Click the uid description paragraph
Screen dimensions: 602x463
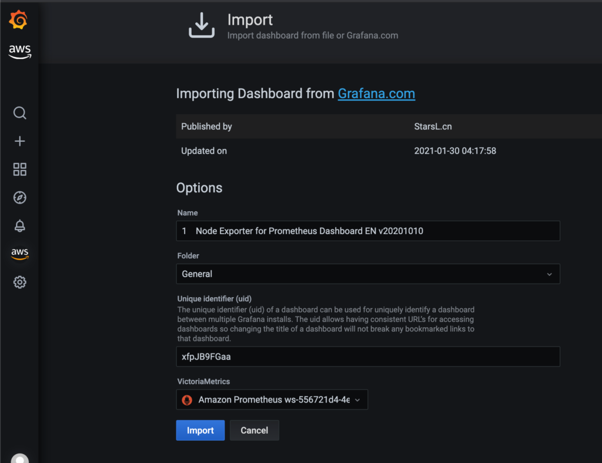[x=326, y=324]
